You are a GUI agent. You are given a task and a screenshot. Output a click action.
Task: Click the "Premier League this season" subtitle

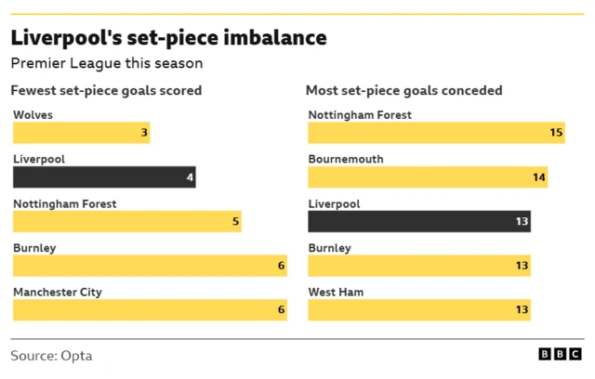[x=106, y=63]
